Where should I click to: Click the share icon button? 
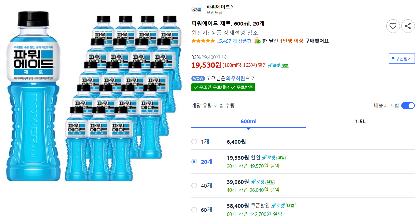[x=408, y=26]
